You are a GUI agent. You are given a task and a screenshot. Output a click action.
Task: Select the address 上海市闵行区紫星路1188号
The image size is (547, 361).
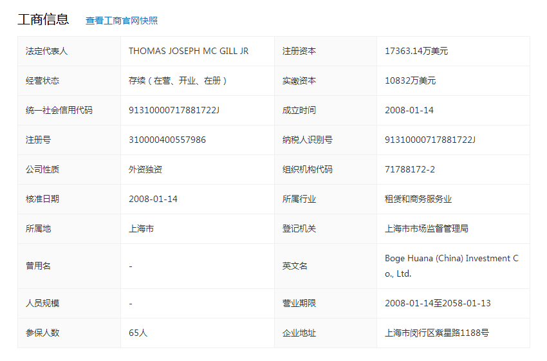click(x=437, y=333)
